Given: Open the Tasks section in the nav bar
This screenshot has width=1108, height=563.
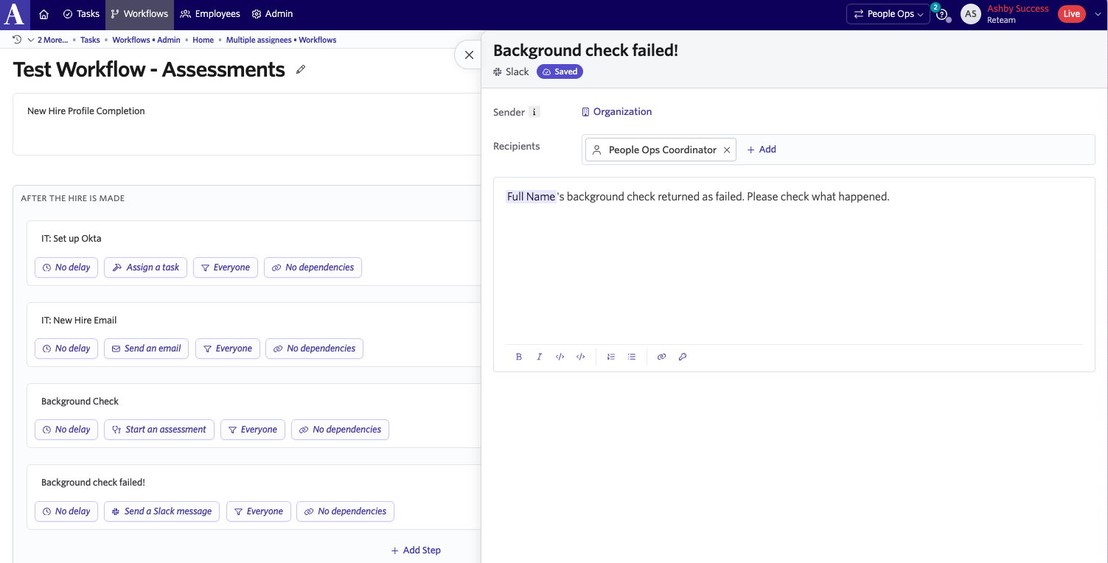Looking at the screenshot, I should pos(81,14).
